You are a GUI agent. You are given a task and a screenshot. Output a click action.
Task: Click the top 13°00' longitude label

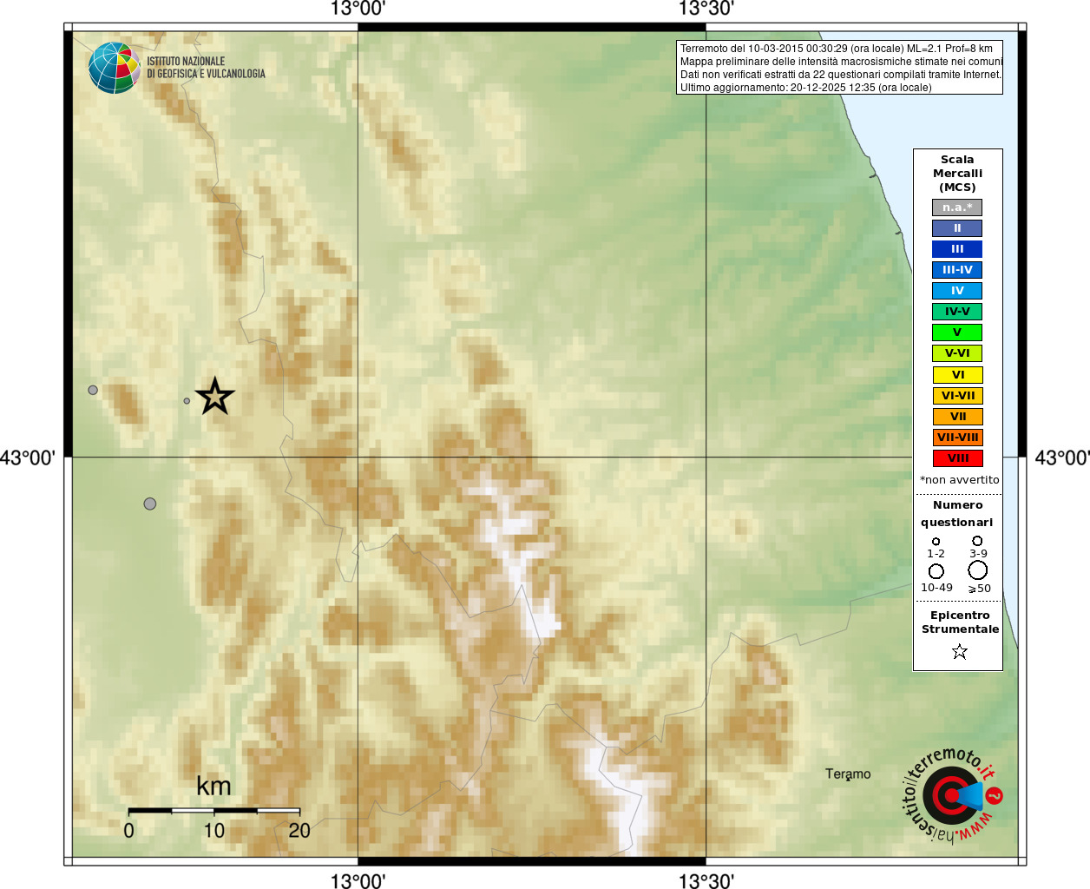pos(358,9)
